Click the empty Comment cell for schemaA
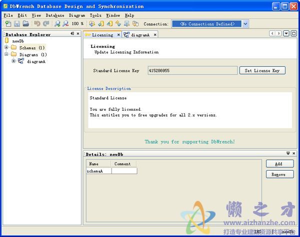The image size is (300, 237). tap(124, 171)
